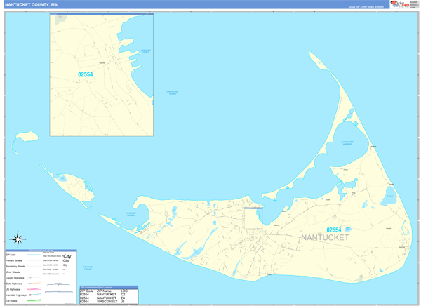This screenshot has width=421, height=306.
Task: Click the 'Interstate Highways' legend entry
Action: tap(16, 295)
